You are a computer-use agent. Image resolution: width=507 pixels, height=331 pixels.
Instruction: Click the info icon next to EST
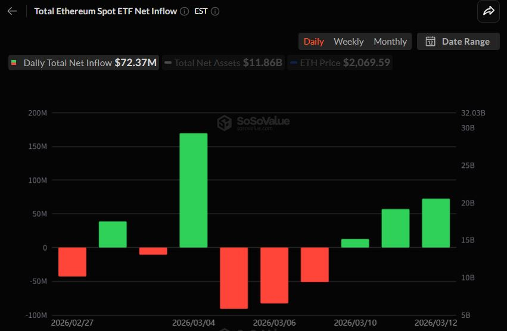(215, 11)
